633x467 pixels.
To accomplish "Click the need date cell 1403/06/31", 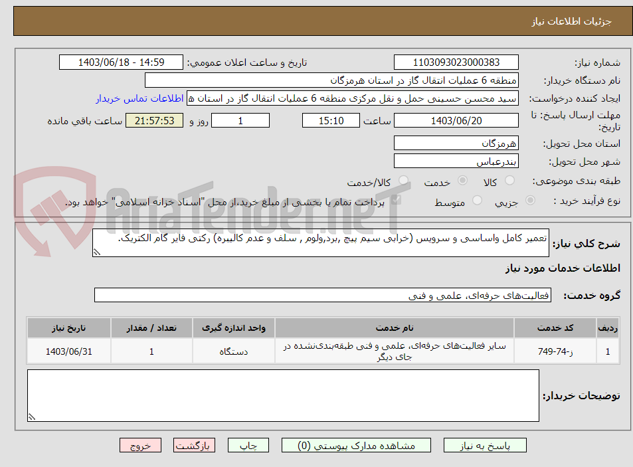I will (68, 351).
